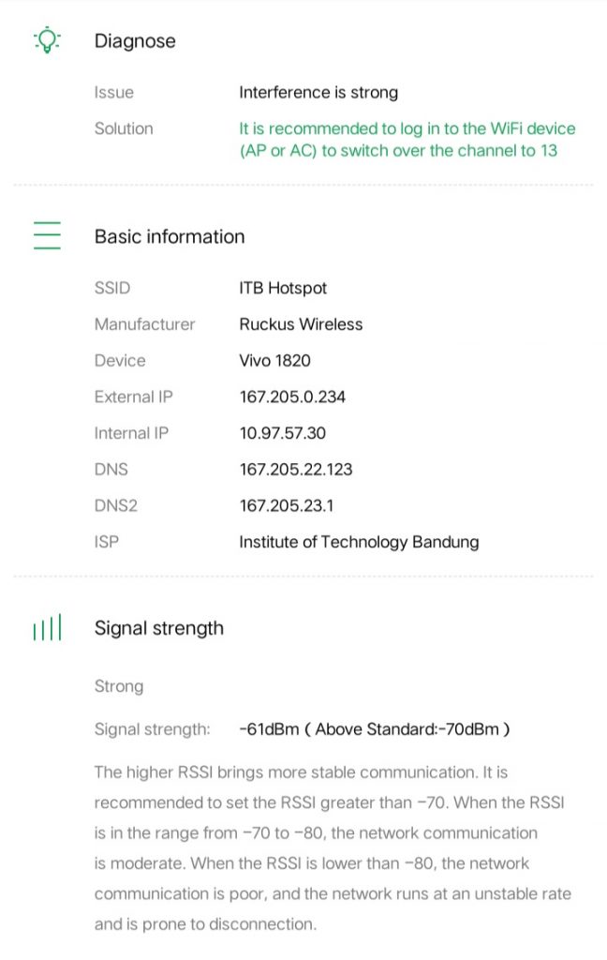Click the ISP Institute of Technology Bandung
The width and height of the screenshot is (607, 960).
click(x=359, y=542)
